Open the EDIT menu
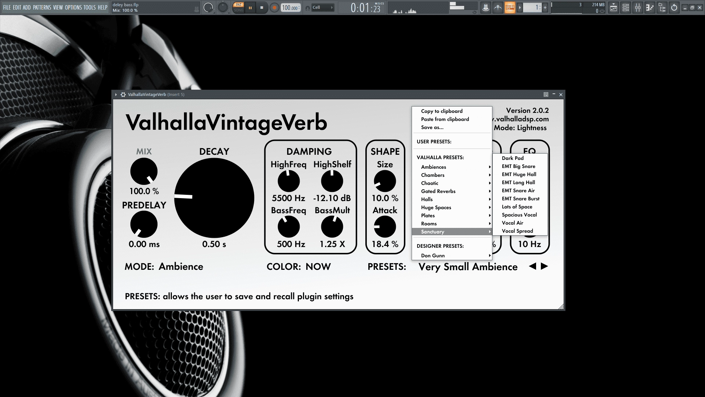This screenshot has width=705, height=397. click(x=17, y=7)
